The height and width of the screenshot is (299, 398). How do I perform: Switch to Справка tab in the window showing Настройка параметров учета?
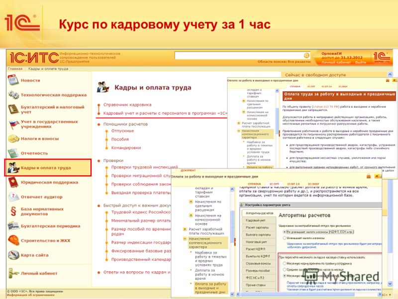click(x=254, y=183)
